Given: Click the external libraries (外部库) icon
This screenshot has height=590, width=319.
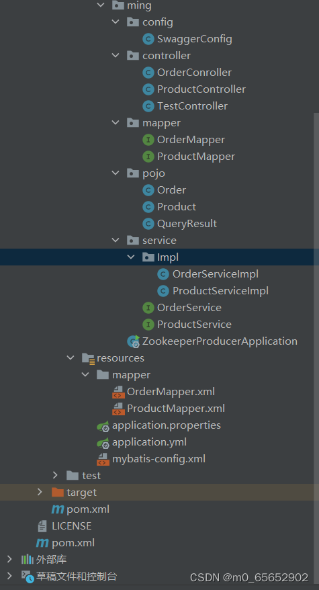Looking at the screenshot, I should tap(28, 560).
